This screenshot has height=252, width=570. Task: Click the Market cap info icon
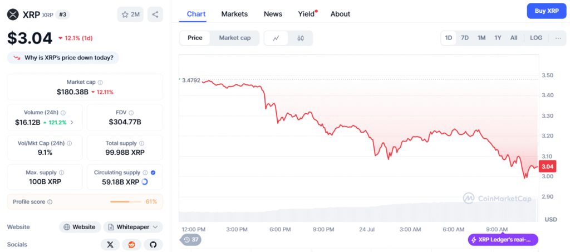coord(100,82)
